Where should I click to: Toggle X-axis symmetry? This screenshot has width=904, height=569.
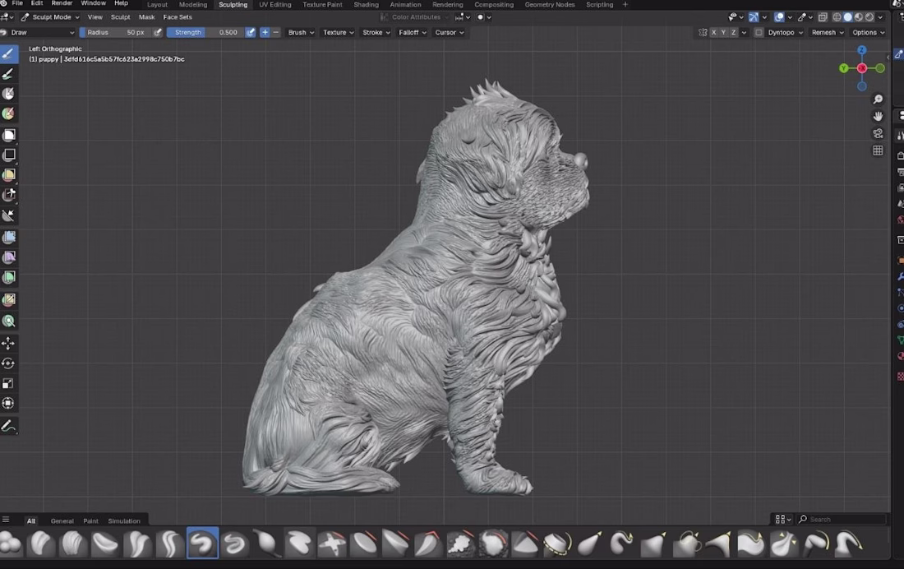pos(713,32)
